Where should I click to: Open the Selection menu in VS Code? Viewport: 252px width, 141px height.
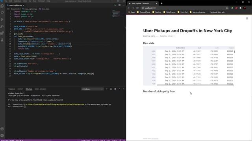pyautogui.click(x=17, y=1)
